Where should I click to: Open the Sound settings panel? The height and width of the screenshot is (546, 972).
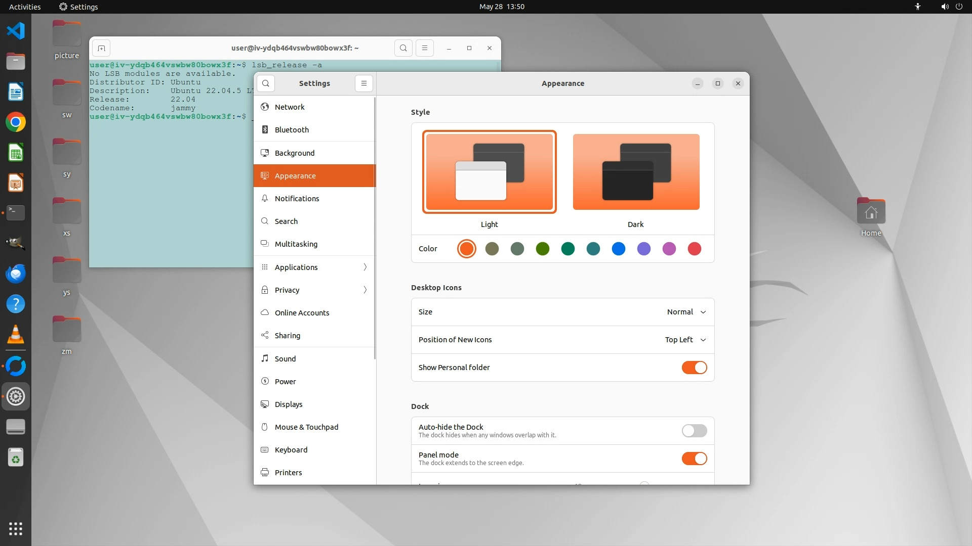(286, 358)
